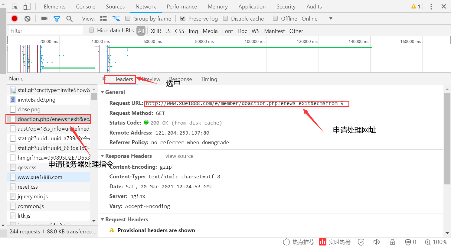
Task: Click the shield security icon in status bar
Action: click(361, 242)
